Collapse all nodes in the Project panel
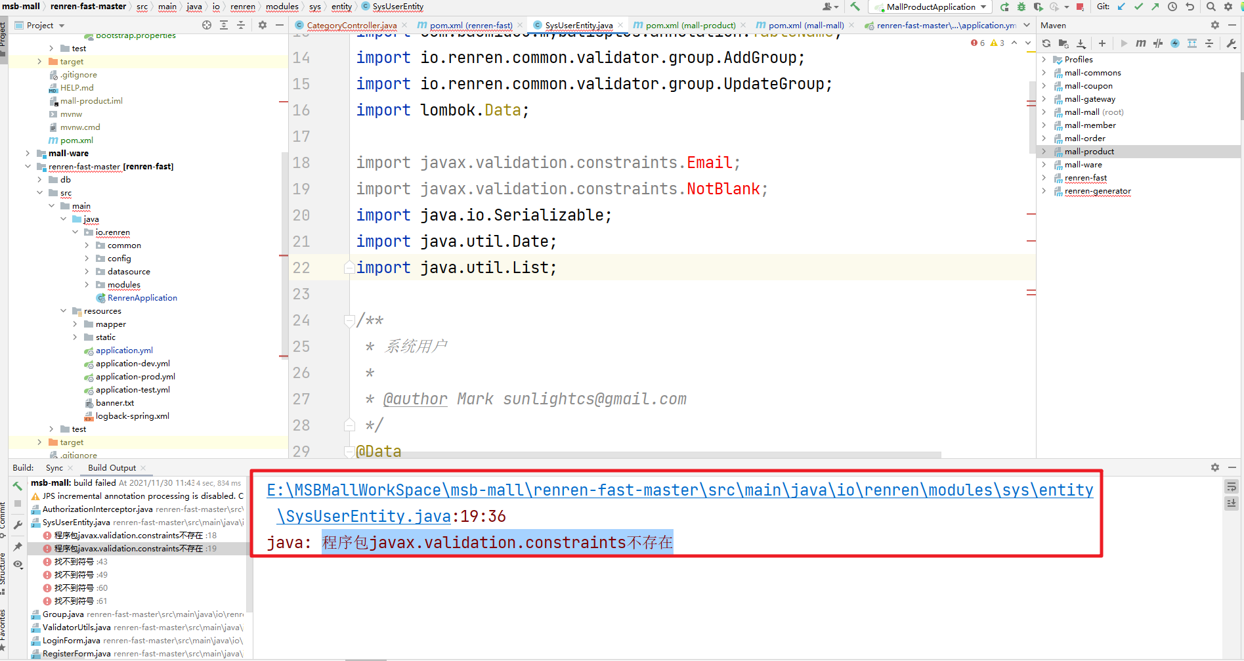This screenshot has width=1244, height=661. (241, 25)
